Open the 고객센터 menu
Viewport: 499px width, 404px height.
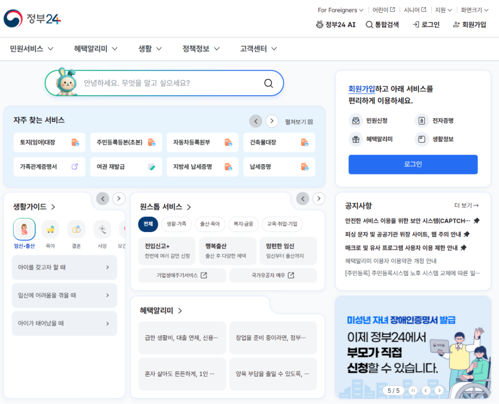pos(258,49)
